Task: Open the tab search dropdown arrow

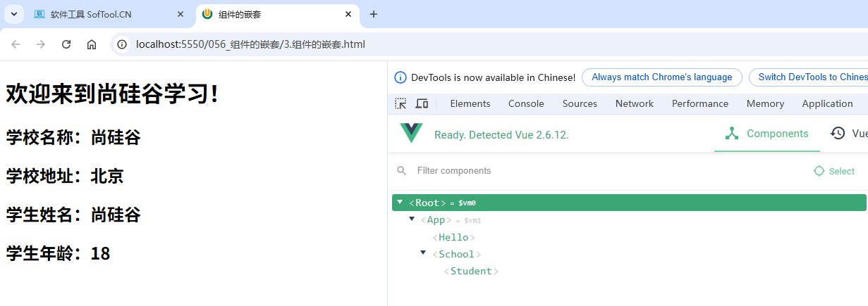Action: pos(13,14)
